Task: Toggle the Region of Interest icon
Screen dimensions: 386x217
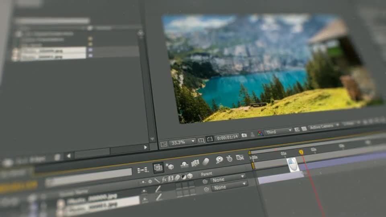Action: 297,129
